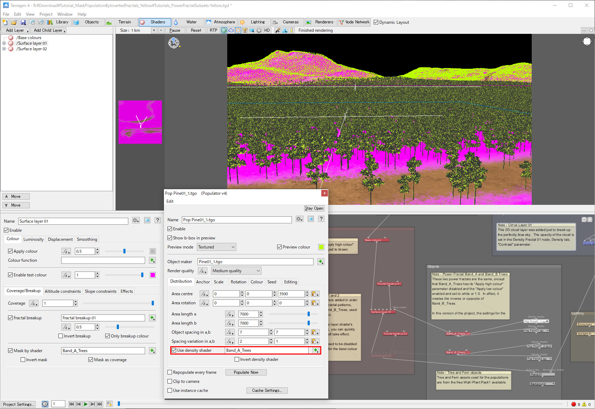595x409 pixels.
Task: Click the add density shader plus icon
Action: (x=316, y=350)
